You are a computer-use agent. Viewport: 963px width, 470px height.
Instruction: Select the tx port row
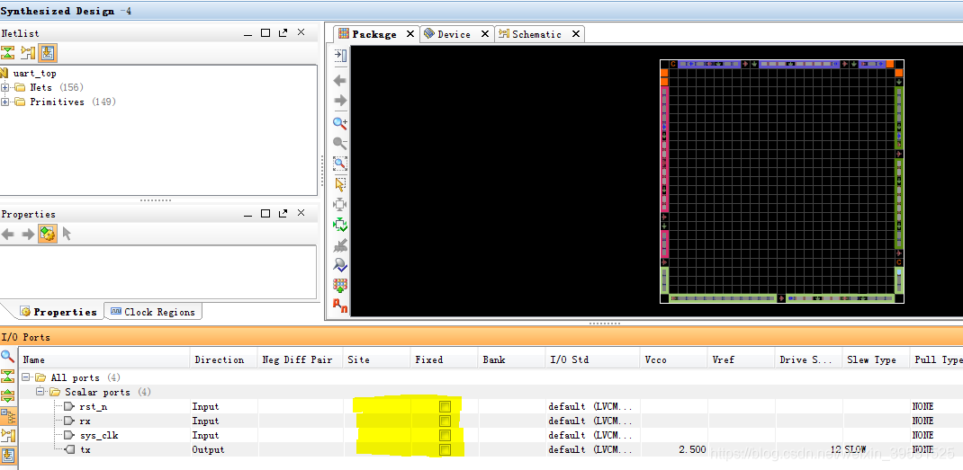pos(490,449)
